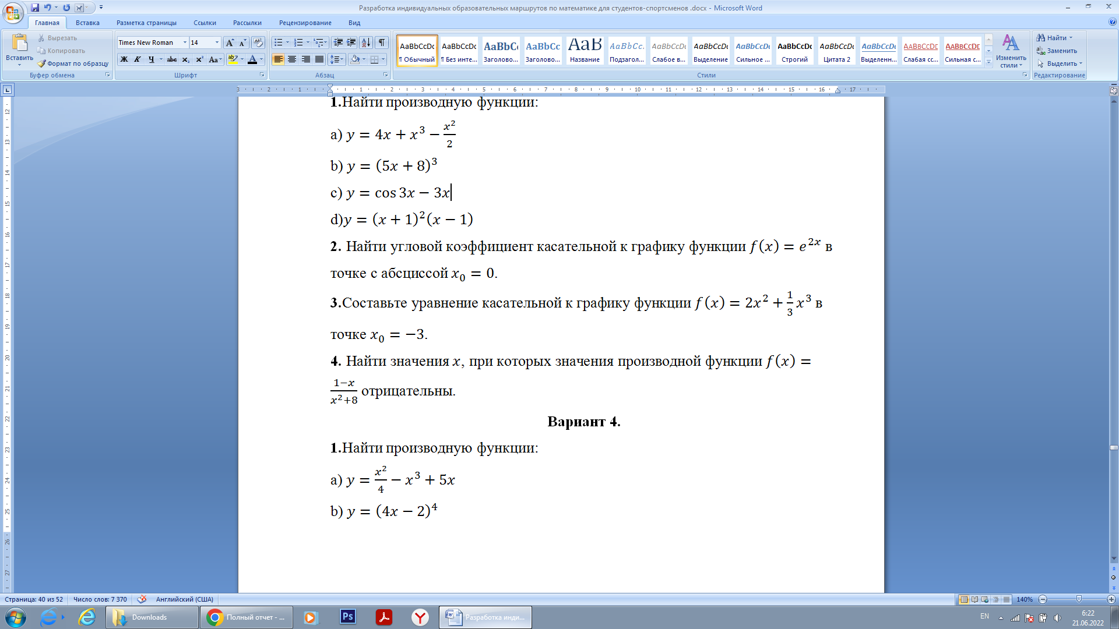1119x629 pixels.
Task: Click language indicator Английский (США) in status bar
Action: point(184,599)
